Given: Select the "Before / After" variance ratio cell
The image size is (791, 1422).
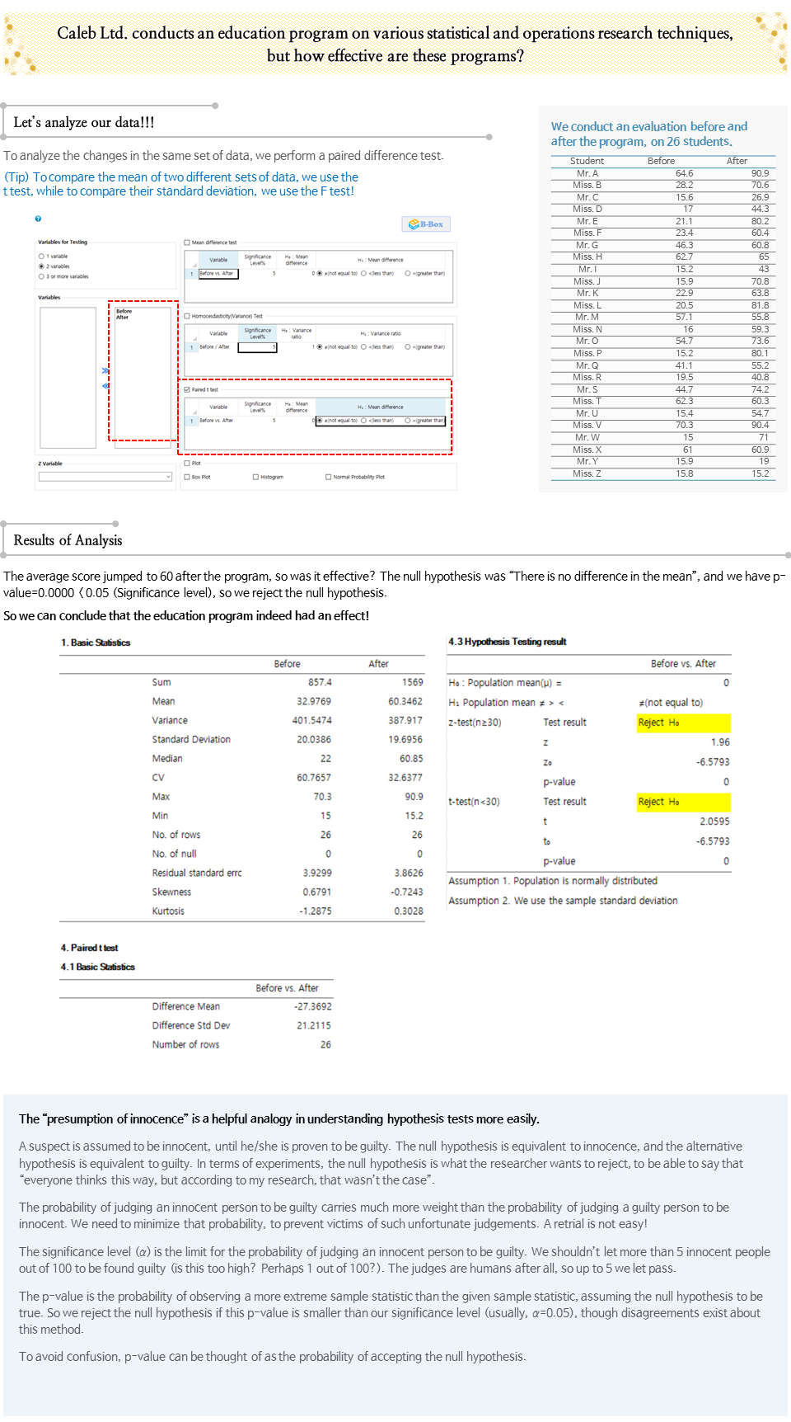Looking at the screenshot, I should point(218,347).
